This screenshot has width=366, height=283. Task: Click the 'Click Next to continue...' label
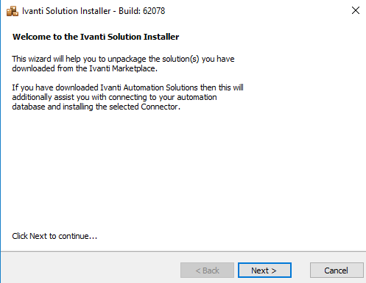pos(54,236)
